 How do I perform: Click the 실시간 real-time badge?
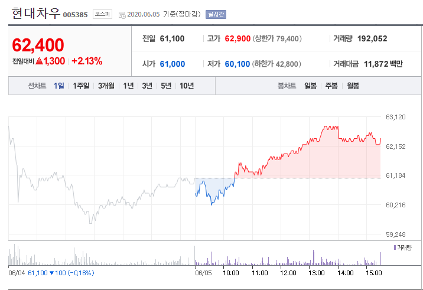(216, 14)
